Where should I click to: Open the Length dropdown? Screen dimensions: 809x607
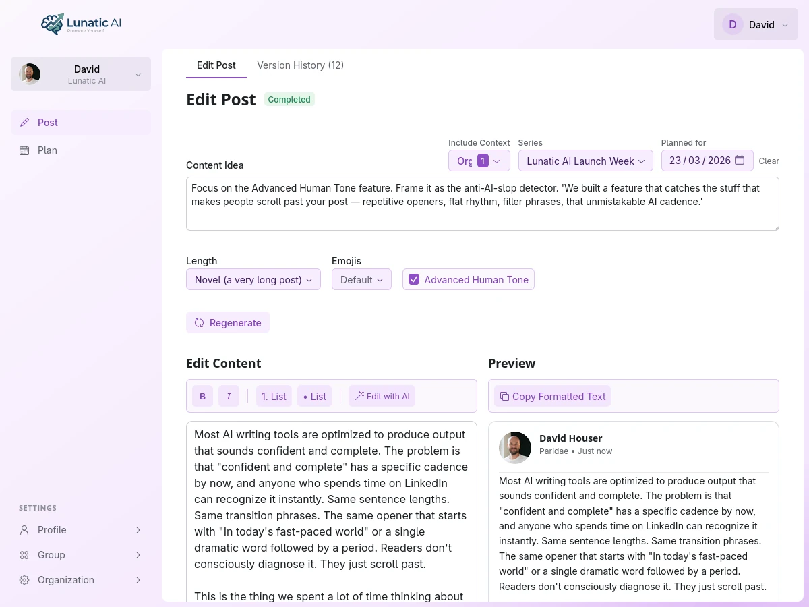253,279
